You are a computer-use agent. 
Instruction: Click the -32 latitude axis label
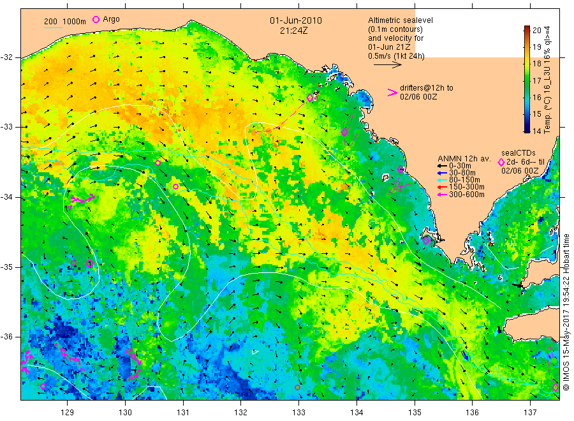pos(6,57)
